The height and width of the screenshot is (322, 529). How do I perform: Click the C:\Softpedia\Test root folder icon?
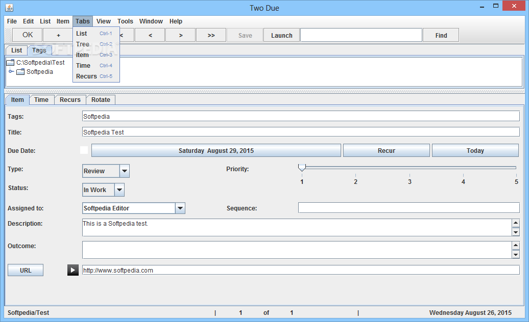pos(10,62)
